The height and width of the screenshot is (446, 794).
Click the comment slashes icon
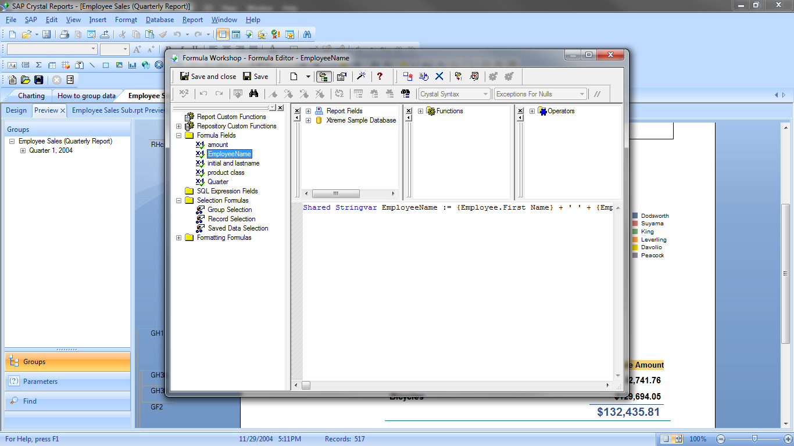(x=597, y=93)
